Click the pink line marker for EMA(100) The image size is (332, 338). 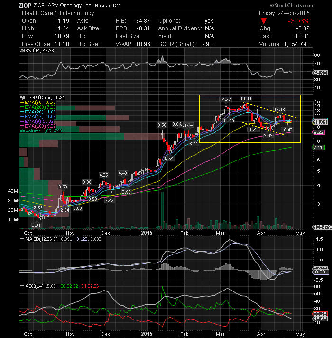22,126
